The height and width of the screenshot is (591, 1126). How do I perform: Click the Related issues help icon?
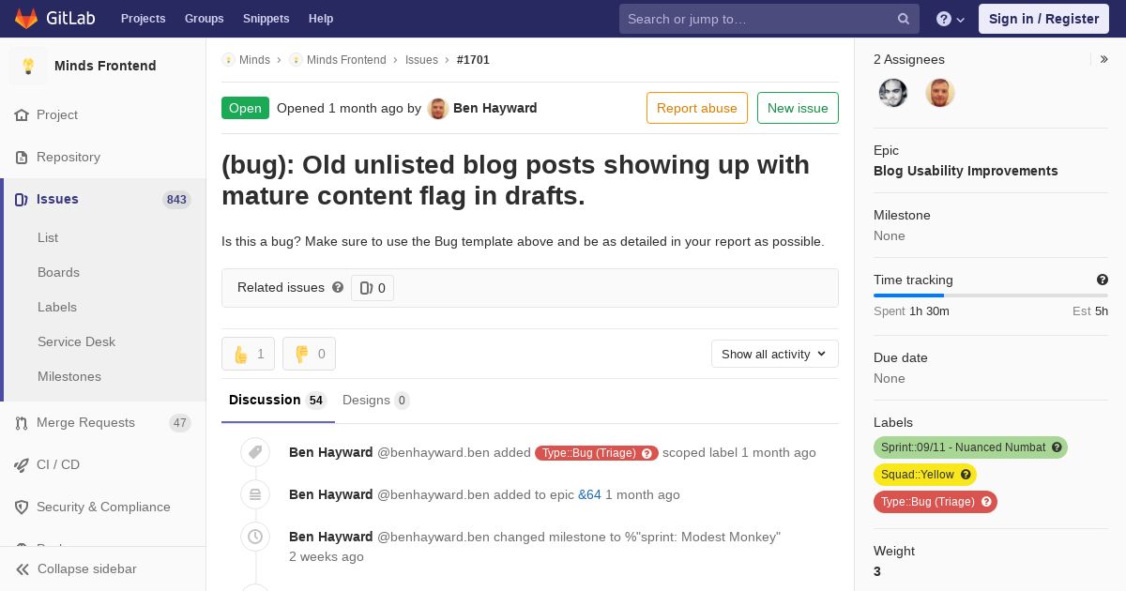tap(338, 287)
